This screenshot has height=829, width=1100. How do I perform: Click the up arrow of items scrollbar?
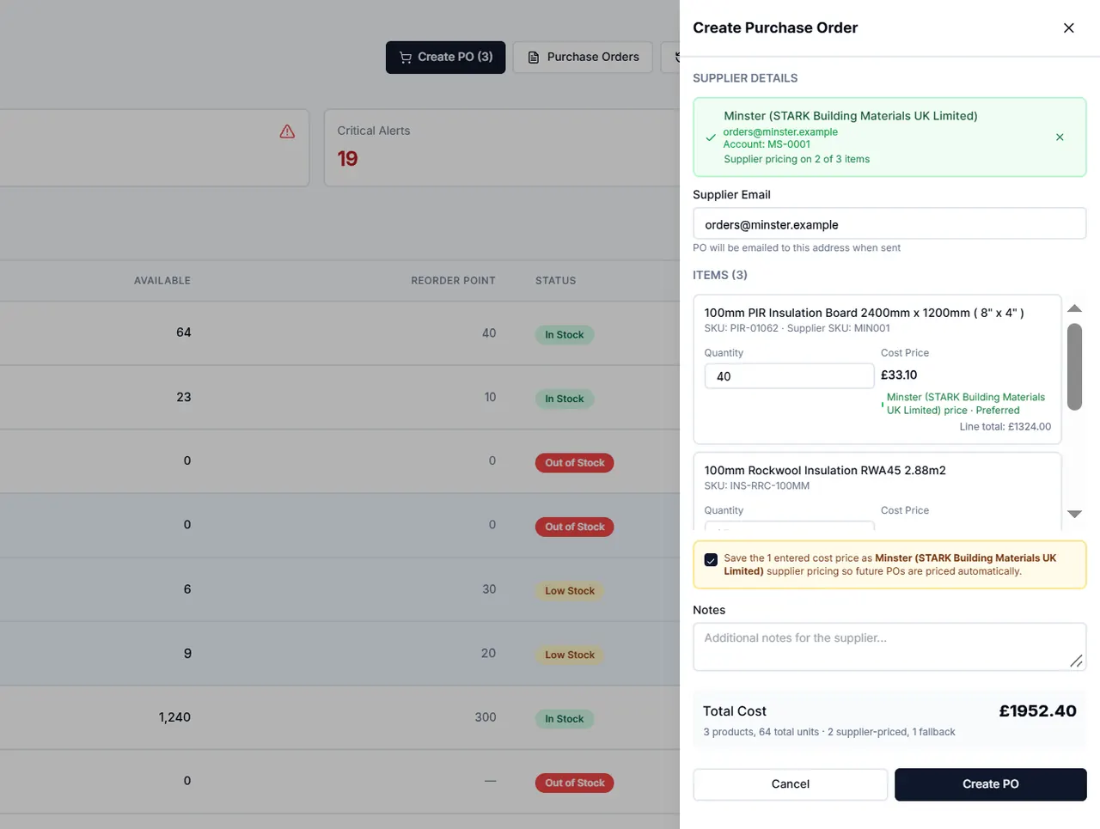[1074, 308]
